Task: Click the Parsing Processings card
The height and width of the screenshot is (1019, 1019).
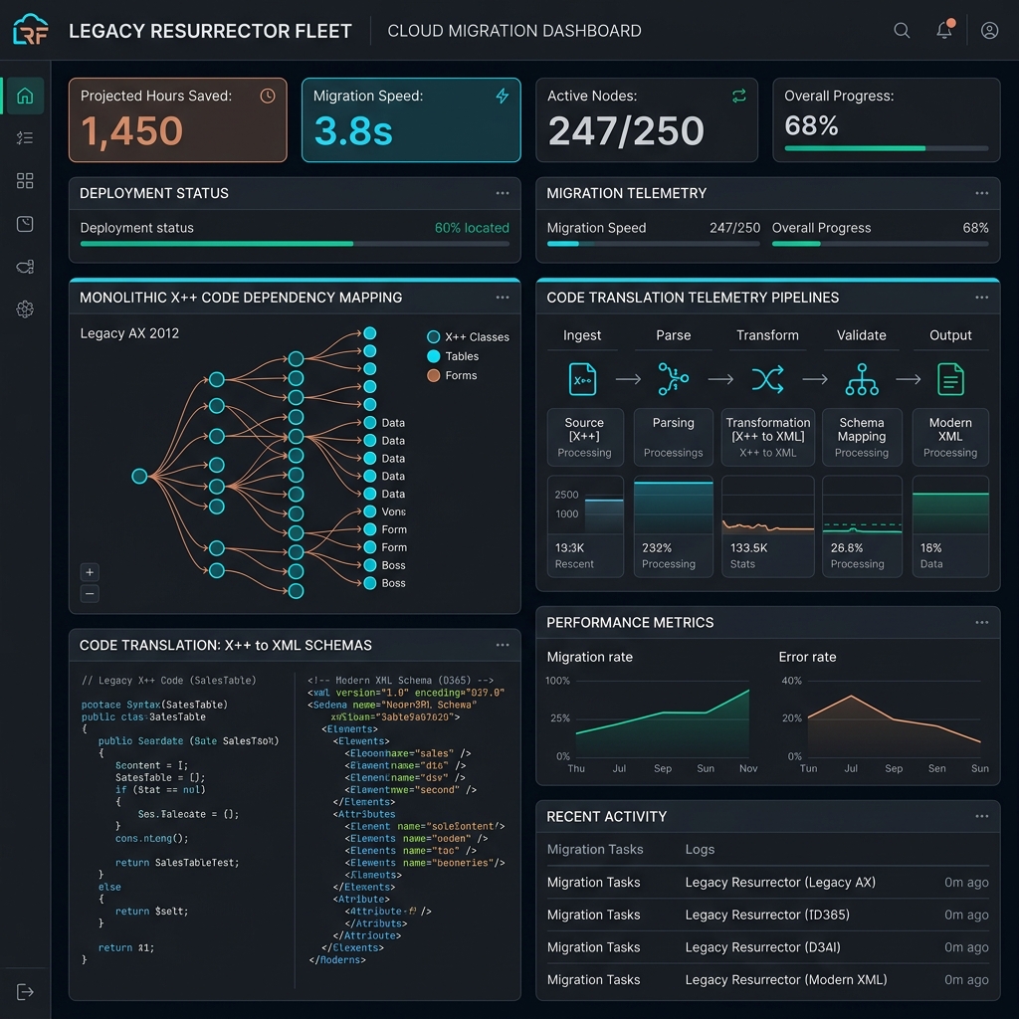Action: [674, 437]
